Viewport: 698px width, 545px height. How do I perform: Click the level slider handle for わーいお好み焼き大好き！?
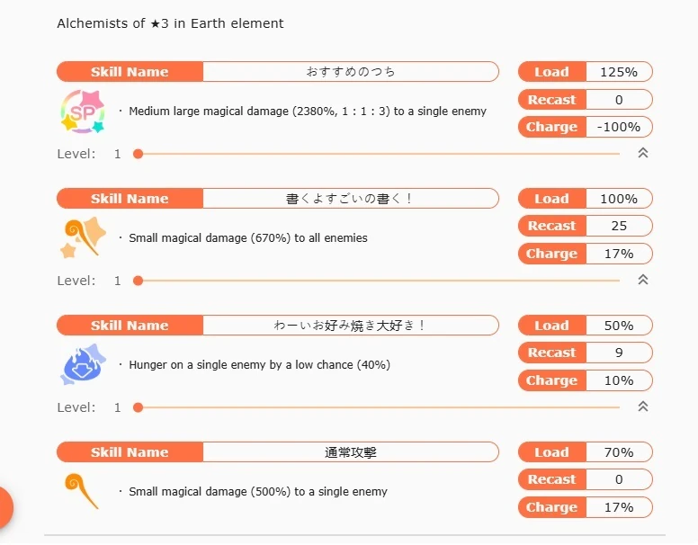(x=138, y=407)
